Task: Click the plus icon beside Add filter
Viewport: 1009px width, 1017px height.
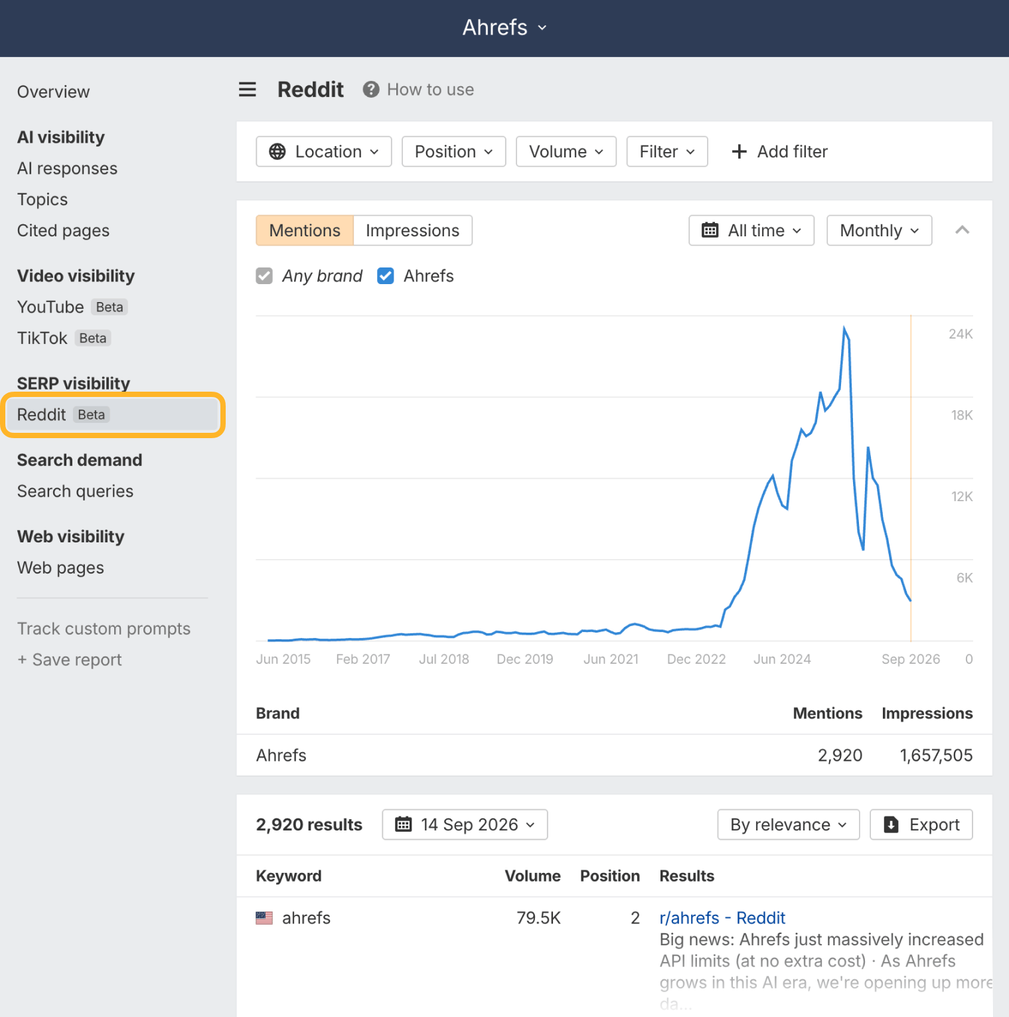Action: pyautogui.click(x=739, y=151)
